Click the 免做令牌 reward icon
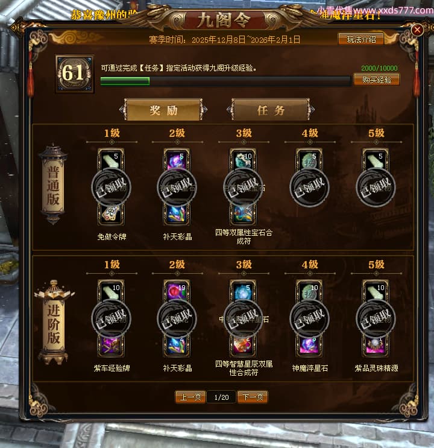 coord(111,214)
